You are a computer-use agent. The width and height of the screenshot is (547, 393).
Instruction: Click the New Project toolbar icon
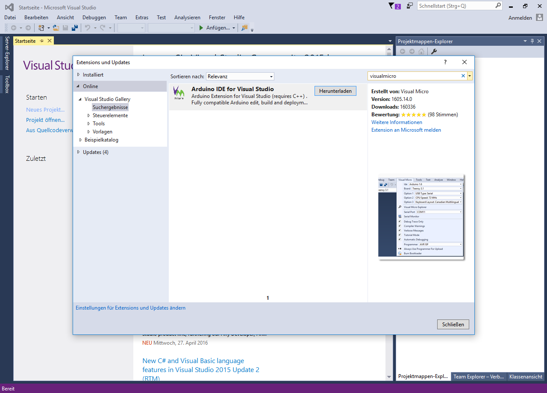[41, 28]
